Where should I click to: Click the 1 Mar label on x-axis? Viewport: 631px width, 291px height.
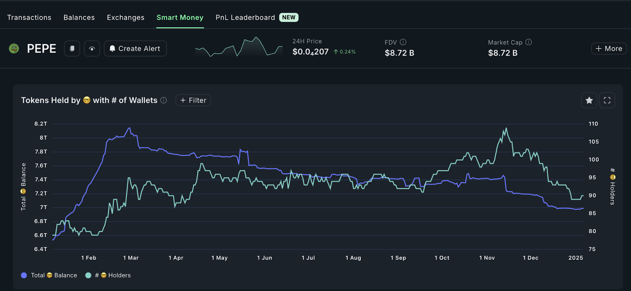coord(131,258)
